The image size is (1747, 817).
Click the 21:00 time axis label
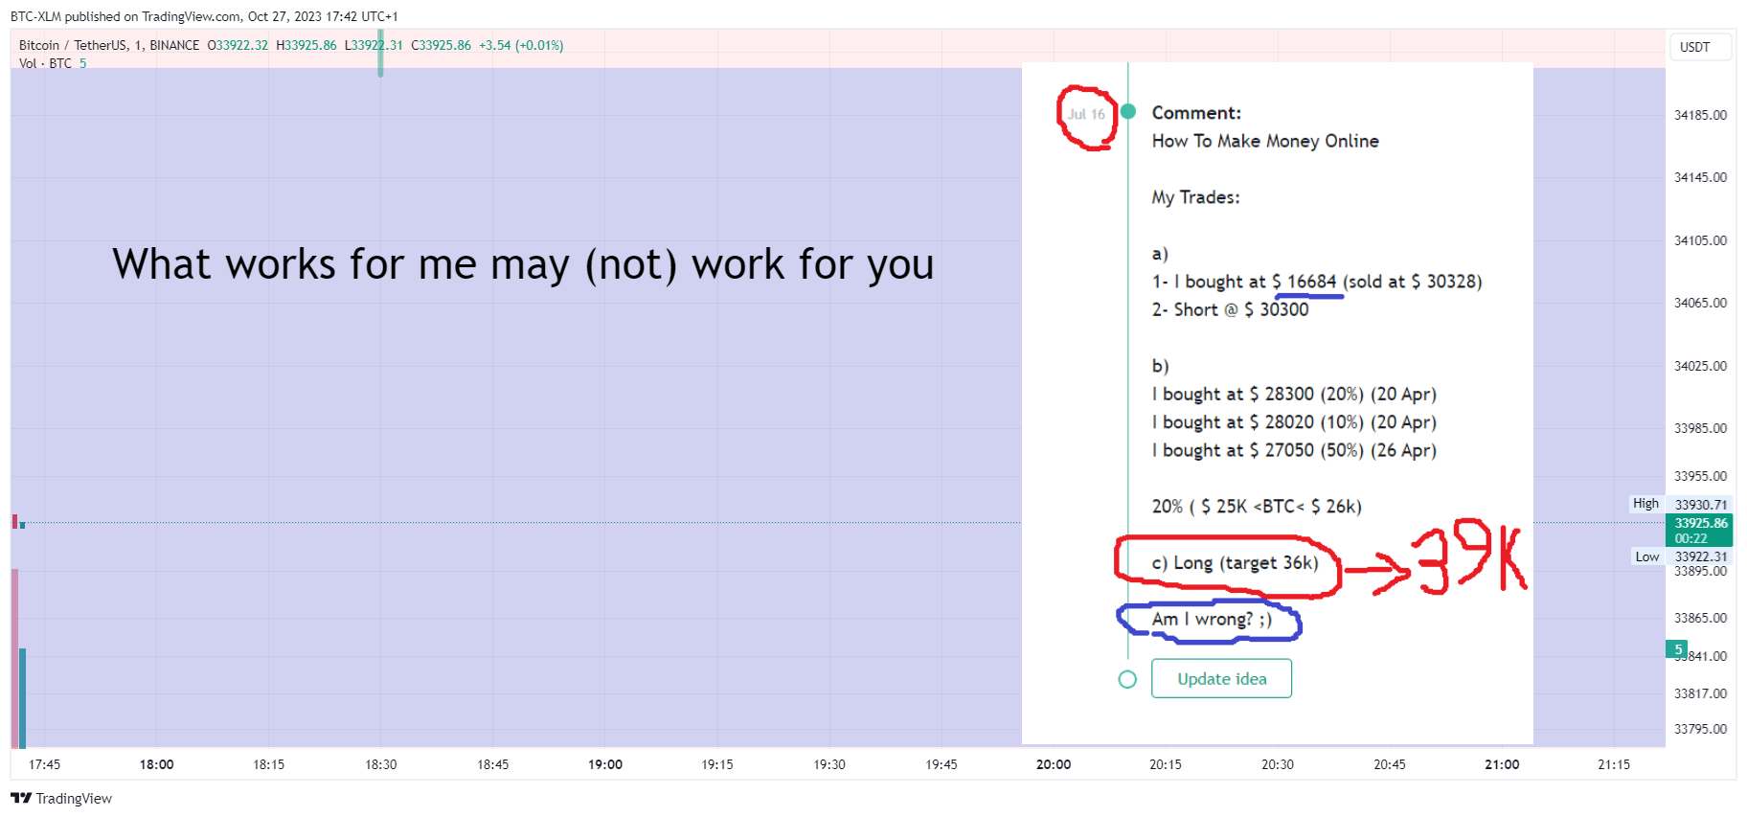click(1502, 764)
